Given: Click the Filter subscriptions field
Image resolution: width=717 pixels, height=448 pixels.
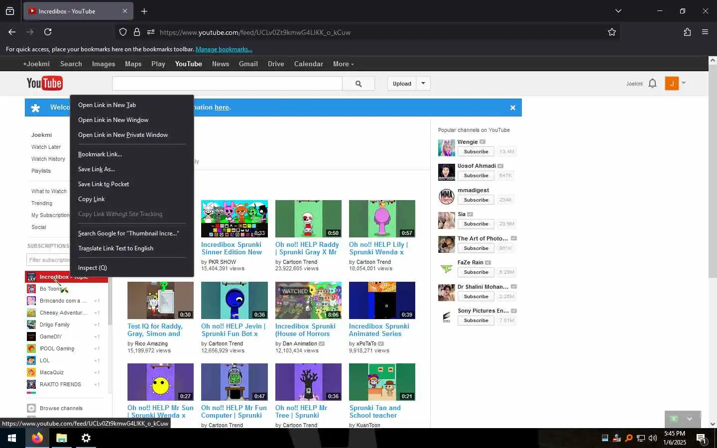Looking at the screenshot, I should (48, 260).
